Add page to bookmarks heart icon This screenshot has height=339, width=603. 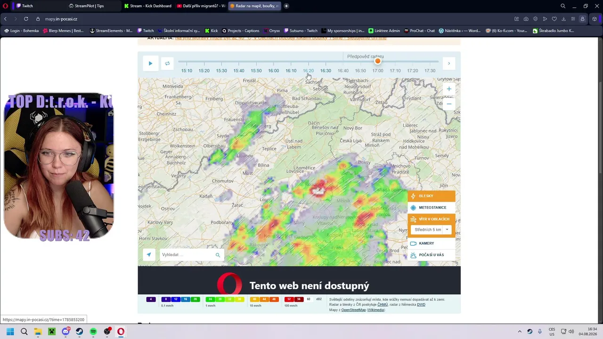click(x=554, y=19)
